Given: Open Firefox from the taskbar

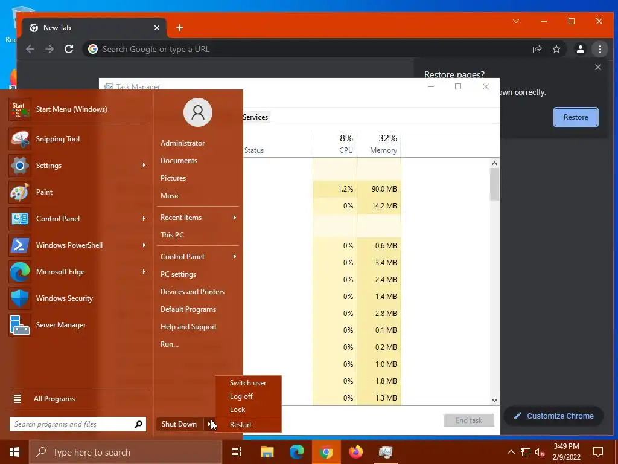Looking at the screenshot, I should click(x=356, y=452).
